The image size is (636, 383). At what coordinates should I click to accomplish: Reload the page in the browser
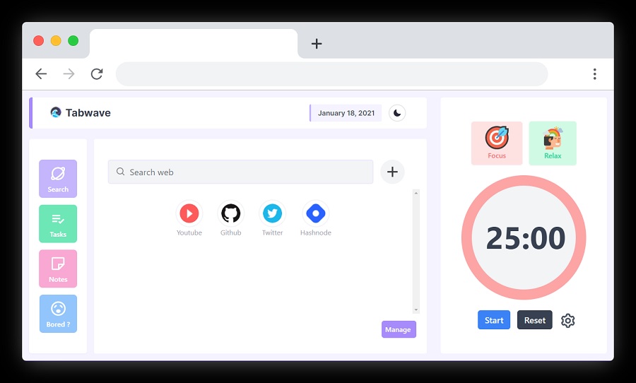97,73
